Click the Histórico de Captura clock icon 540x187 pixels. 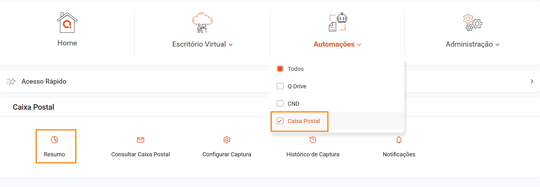[x=313, y=140]
